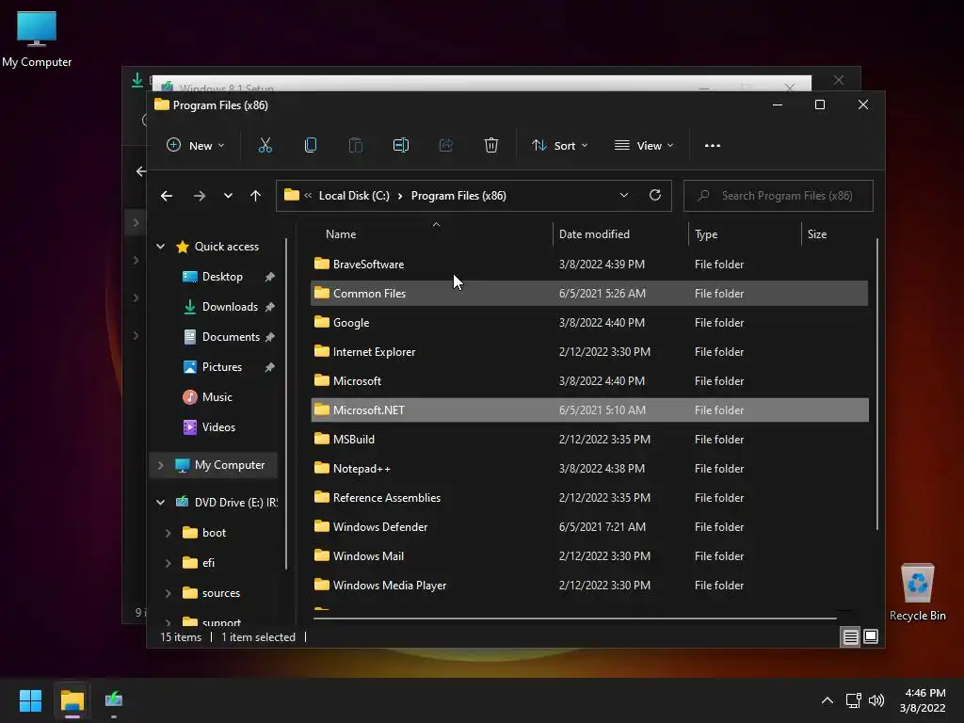Click the pin next to Downloads
The width and height of the screenshot is (964, 723).
coord(270,308)
